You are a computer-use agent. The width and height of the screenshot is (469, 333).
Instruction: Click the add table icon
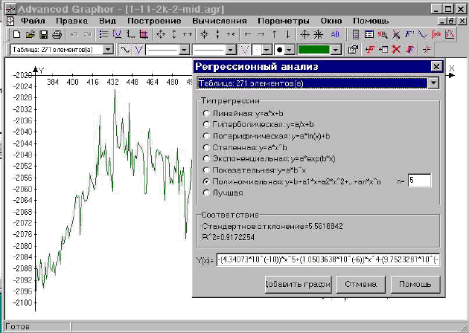click(383, 49)
